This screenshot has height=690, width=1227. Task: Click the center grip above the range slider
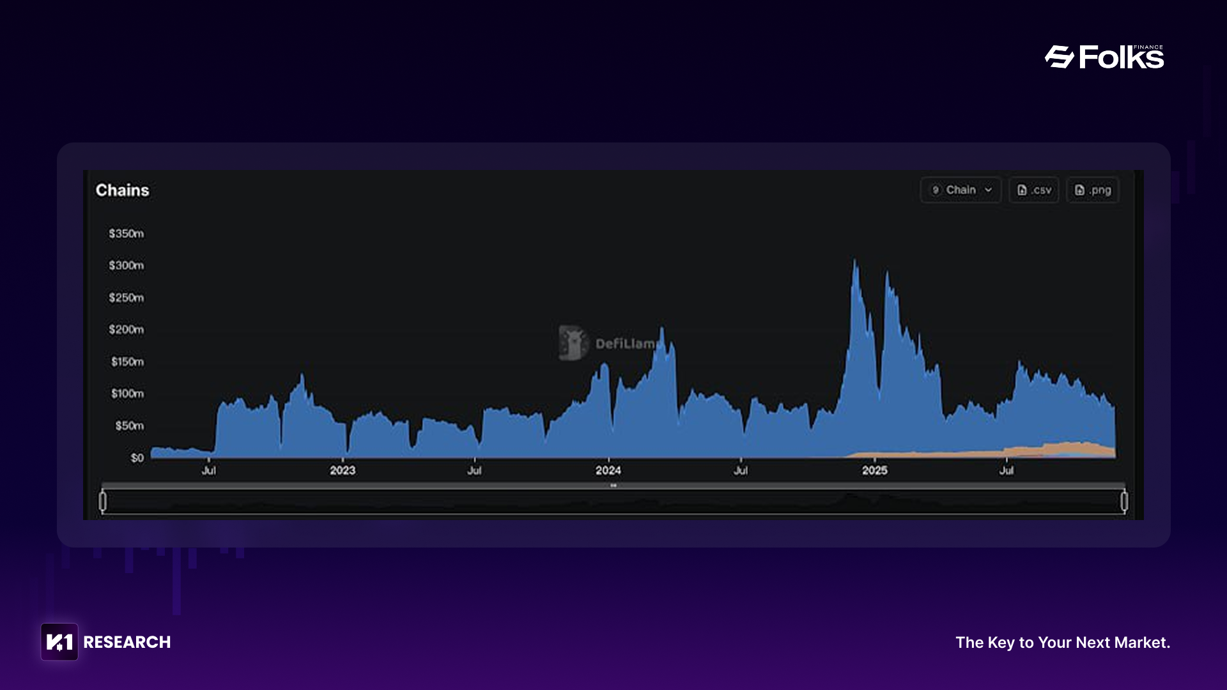(613, 486)
